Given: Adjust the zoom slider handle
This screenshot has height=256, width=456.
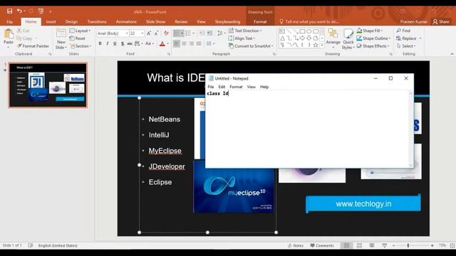Looking at the screenshot, I should [x=408, y=245].
